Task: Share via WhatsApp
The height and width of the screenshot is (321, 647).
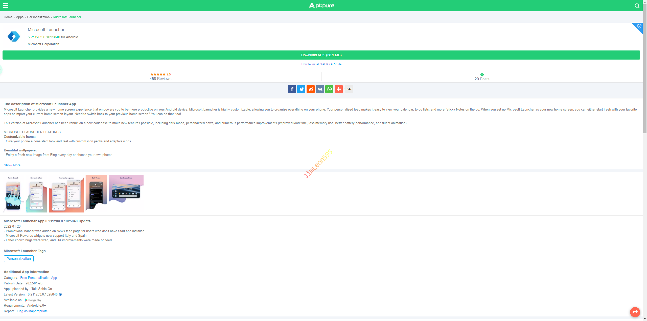Action: pyautogui.click(x=329, y=89)
